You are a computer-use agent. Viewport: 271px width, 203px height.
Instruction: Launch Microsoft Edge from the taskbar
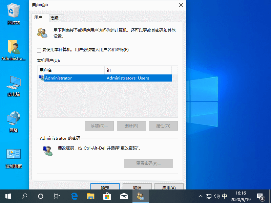pyautogui.click(x=74, y=196)
